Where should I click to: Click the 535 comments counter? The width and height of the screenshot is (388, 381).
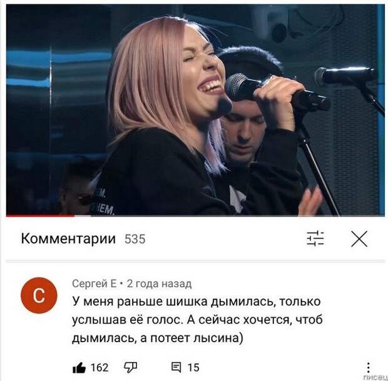click(x=135, y=239)
